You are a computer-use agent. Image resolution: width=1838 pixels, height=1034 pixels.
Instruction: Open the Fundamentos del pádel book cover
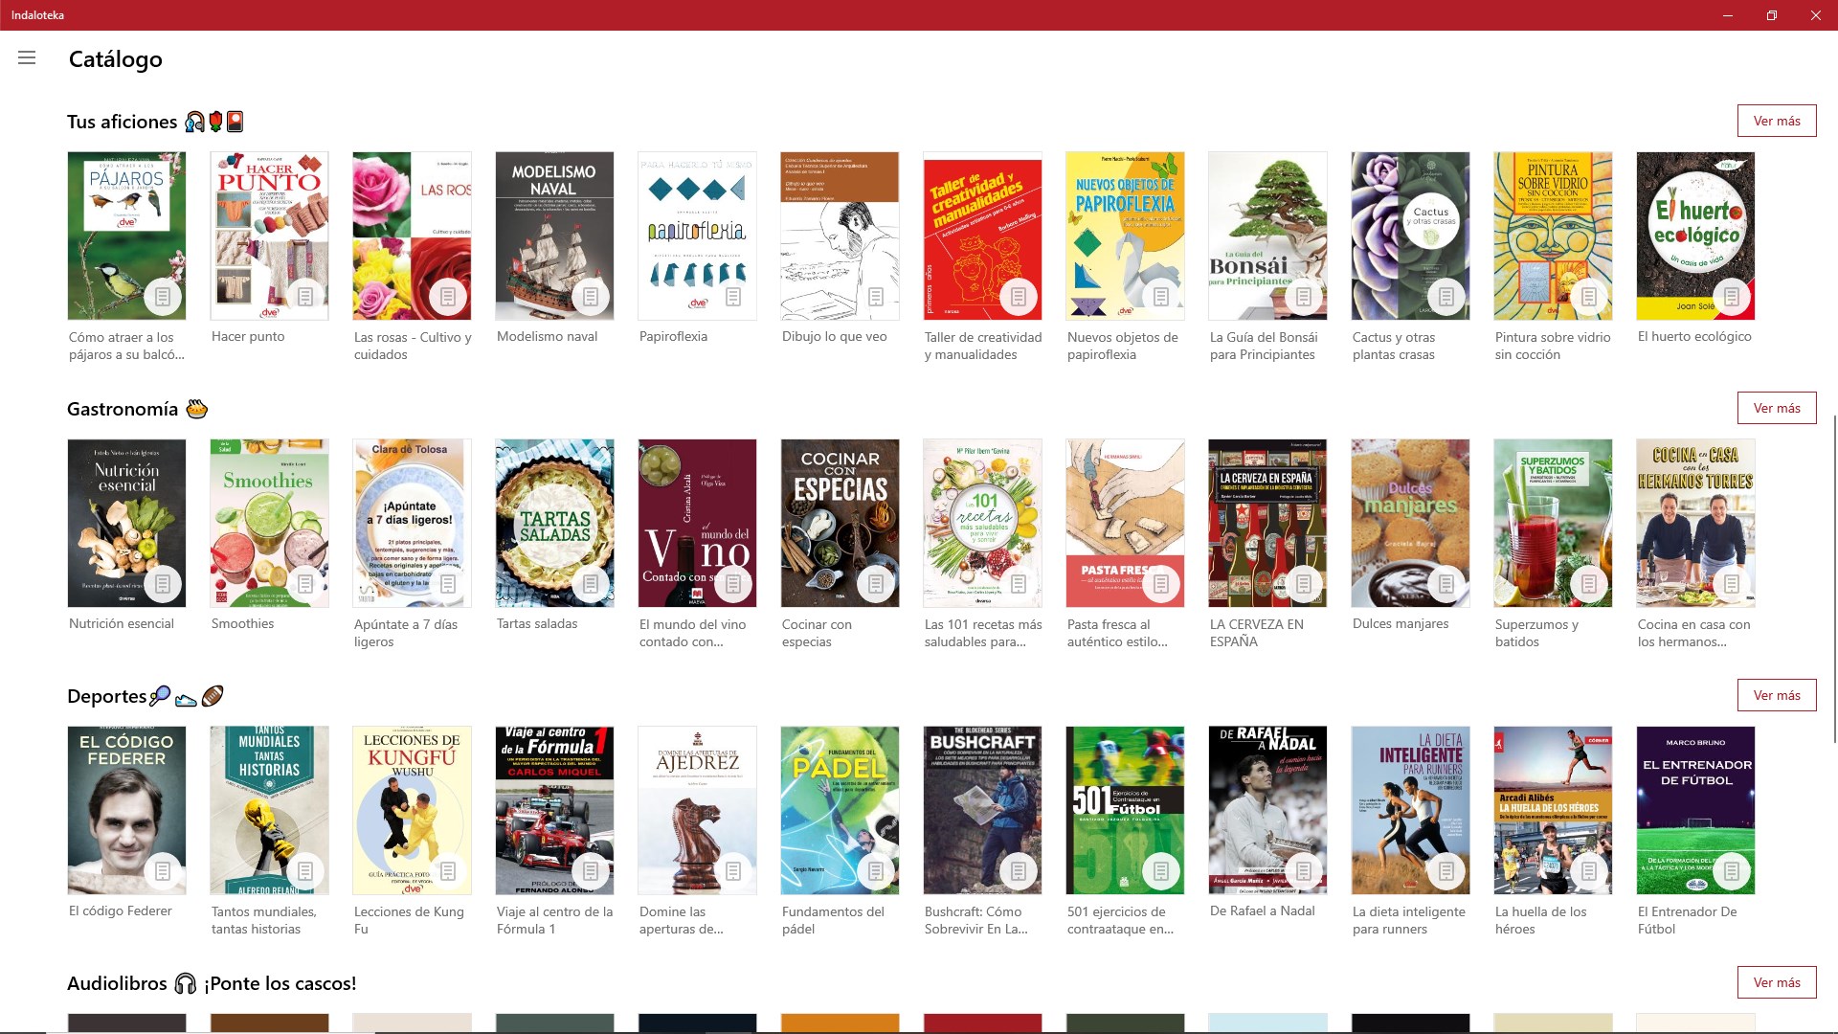[x=839, y=810]
